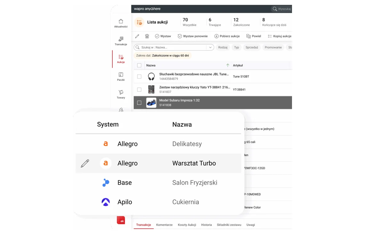
Task: Click edit pencil on Warsztat Turbo row
Action: [85, 163]
